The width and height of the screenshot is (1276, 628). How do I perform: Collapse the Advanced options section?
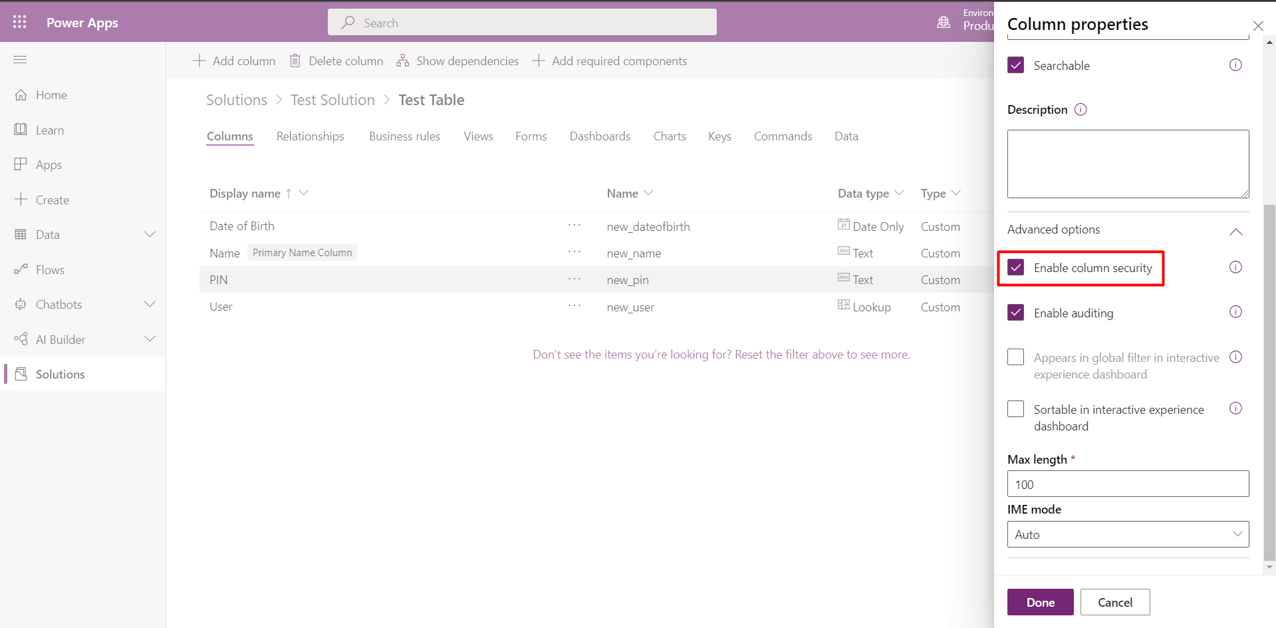pyautogui.click(x=1235, y=232)
